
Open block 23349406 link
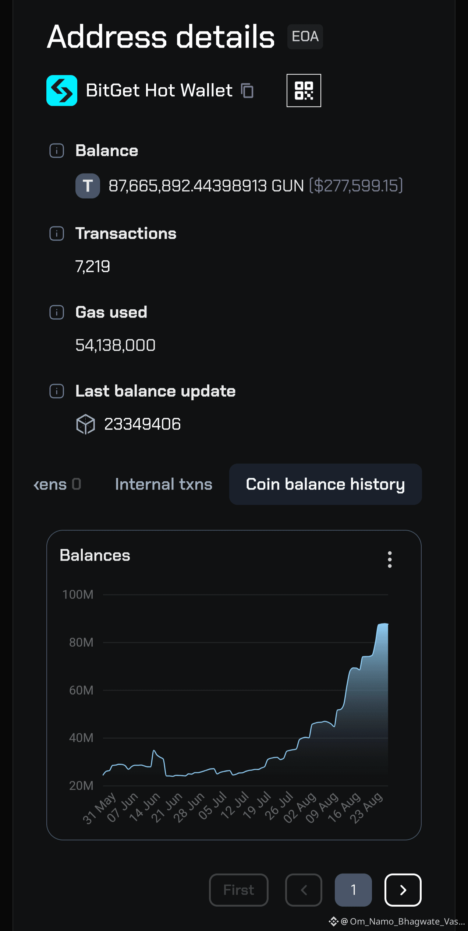pyautogui.click(x=142, y=424)
